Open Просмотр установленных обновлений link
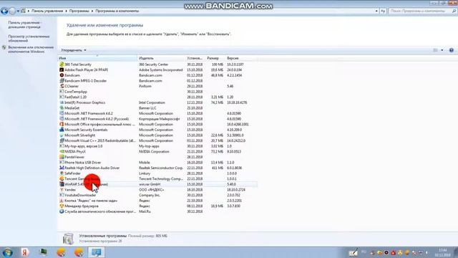 [x=29, y=39]
